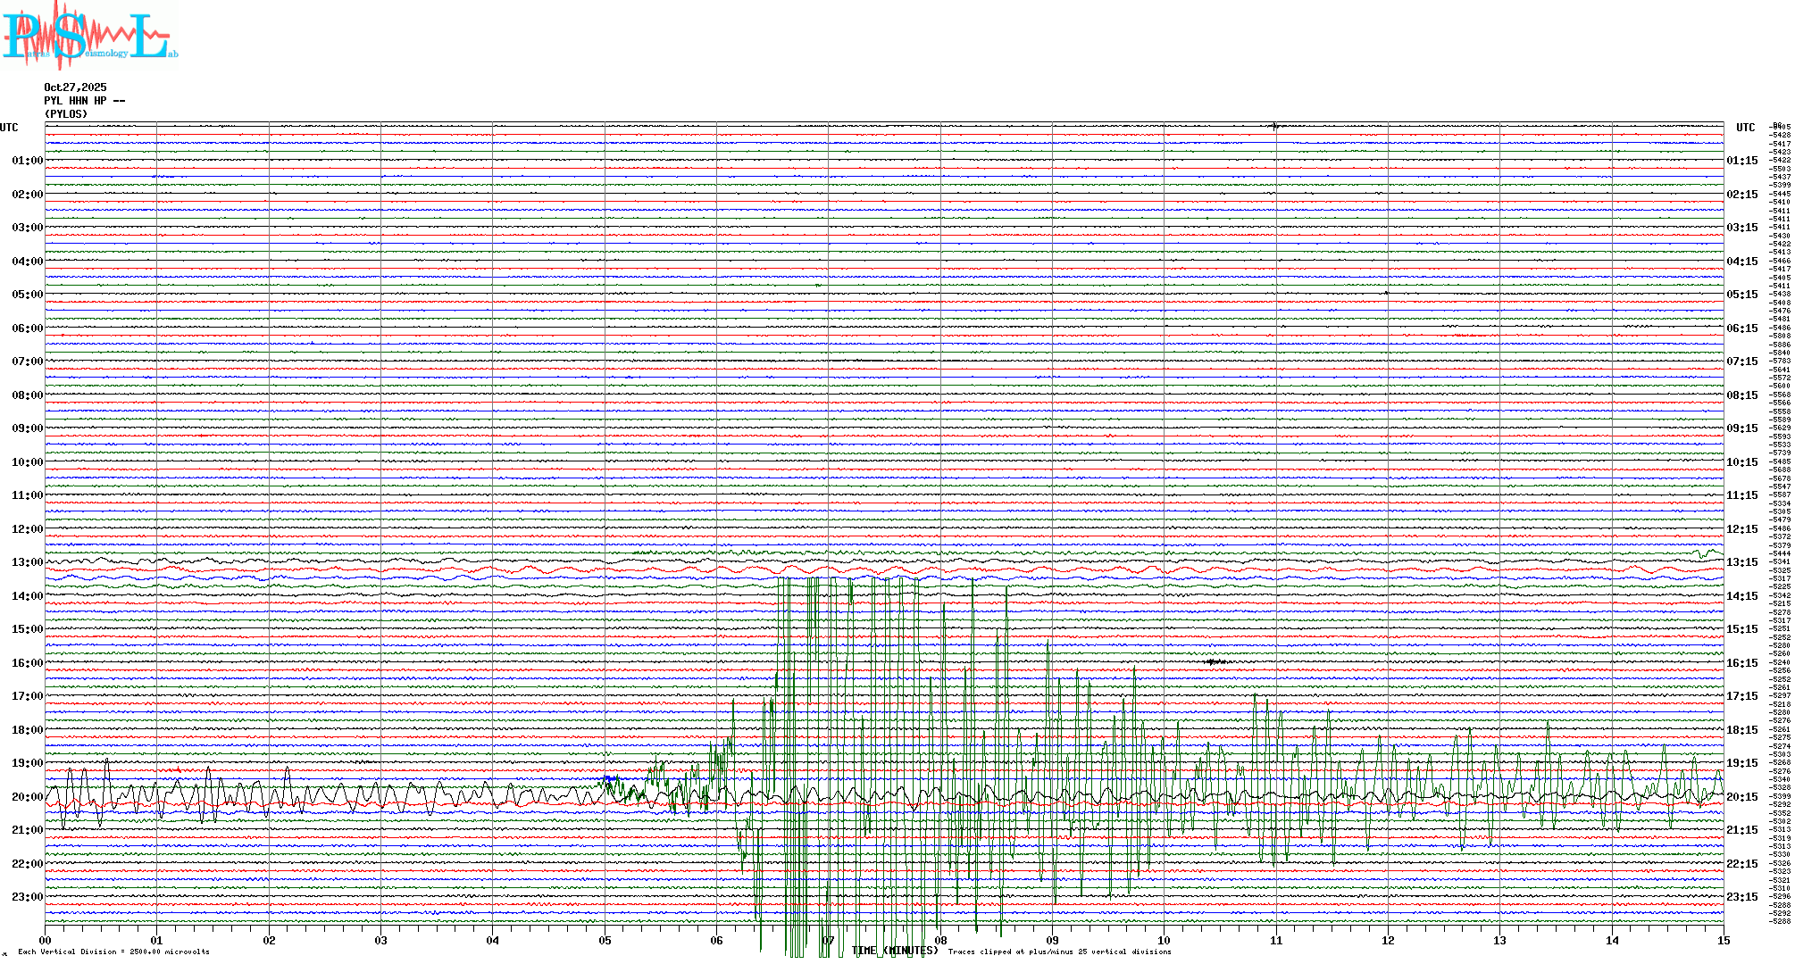
Task: Click the Oct27,2025 date label
Action: 75,87
